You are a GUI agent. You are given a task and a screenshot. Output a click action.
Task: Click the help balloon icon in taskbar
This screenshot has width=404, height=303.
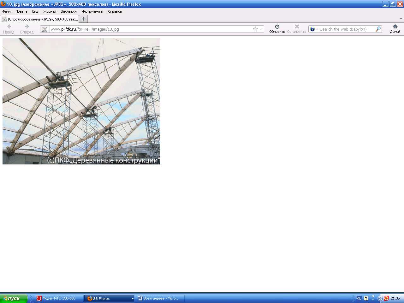pyautogui.click(x=366, y=298)
